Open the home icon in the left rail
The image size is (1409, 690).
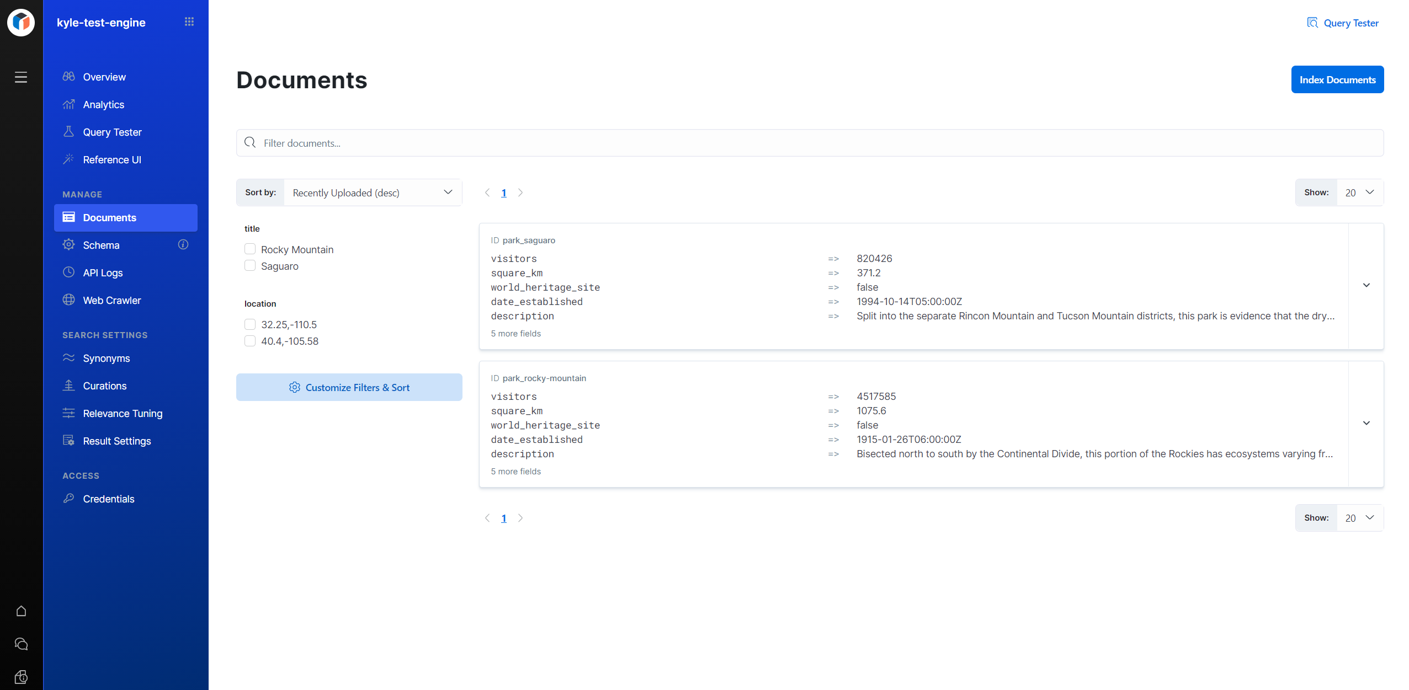tap(21, 611)
